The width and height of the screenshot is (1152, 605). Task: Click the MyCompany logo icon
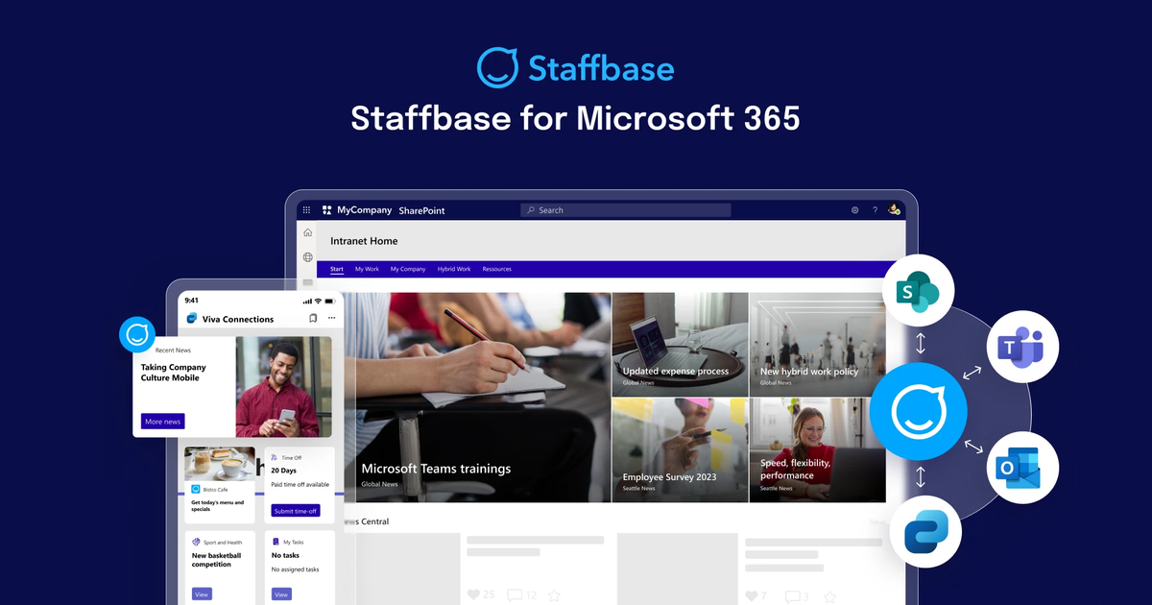click(327, 209)
